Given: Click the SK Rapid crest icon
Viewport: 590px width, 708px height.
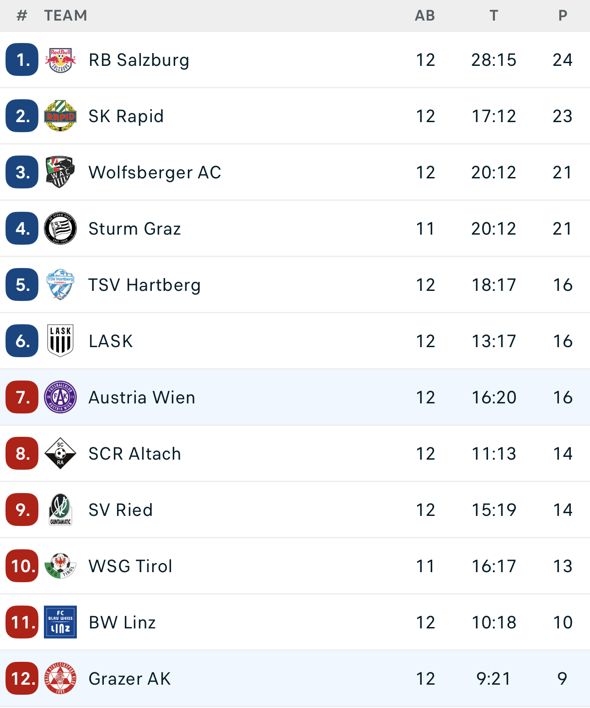Looking at the screenshot, I should tap(60, 116).
